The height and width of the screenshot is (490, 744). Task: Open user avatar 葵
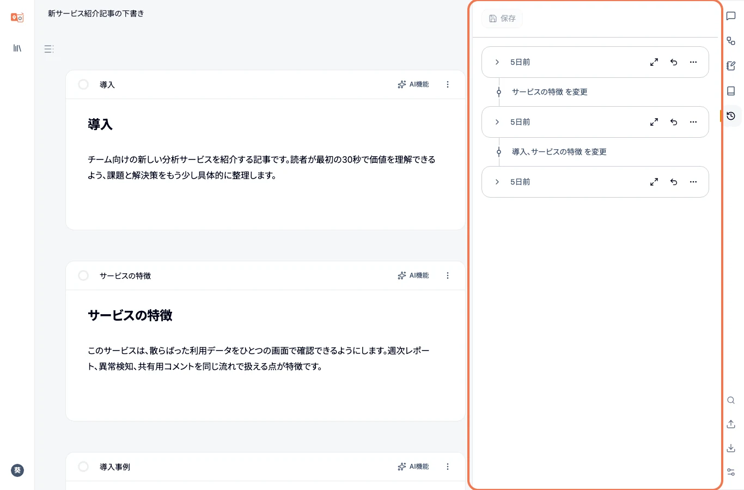click(17, 470)
